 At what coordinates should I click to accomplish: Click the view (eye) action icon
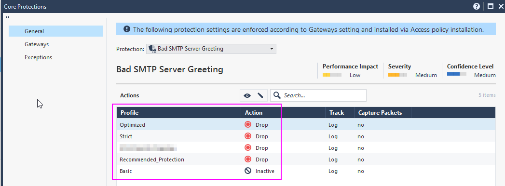coord(247,95)
